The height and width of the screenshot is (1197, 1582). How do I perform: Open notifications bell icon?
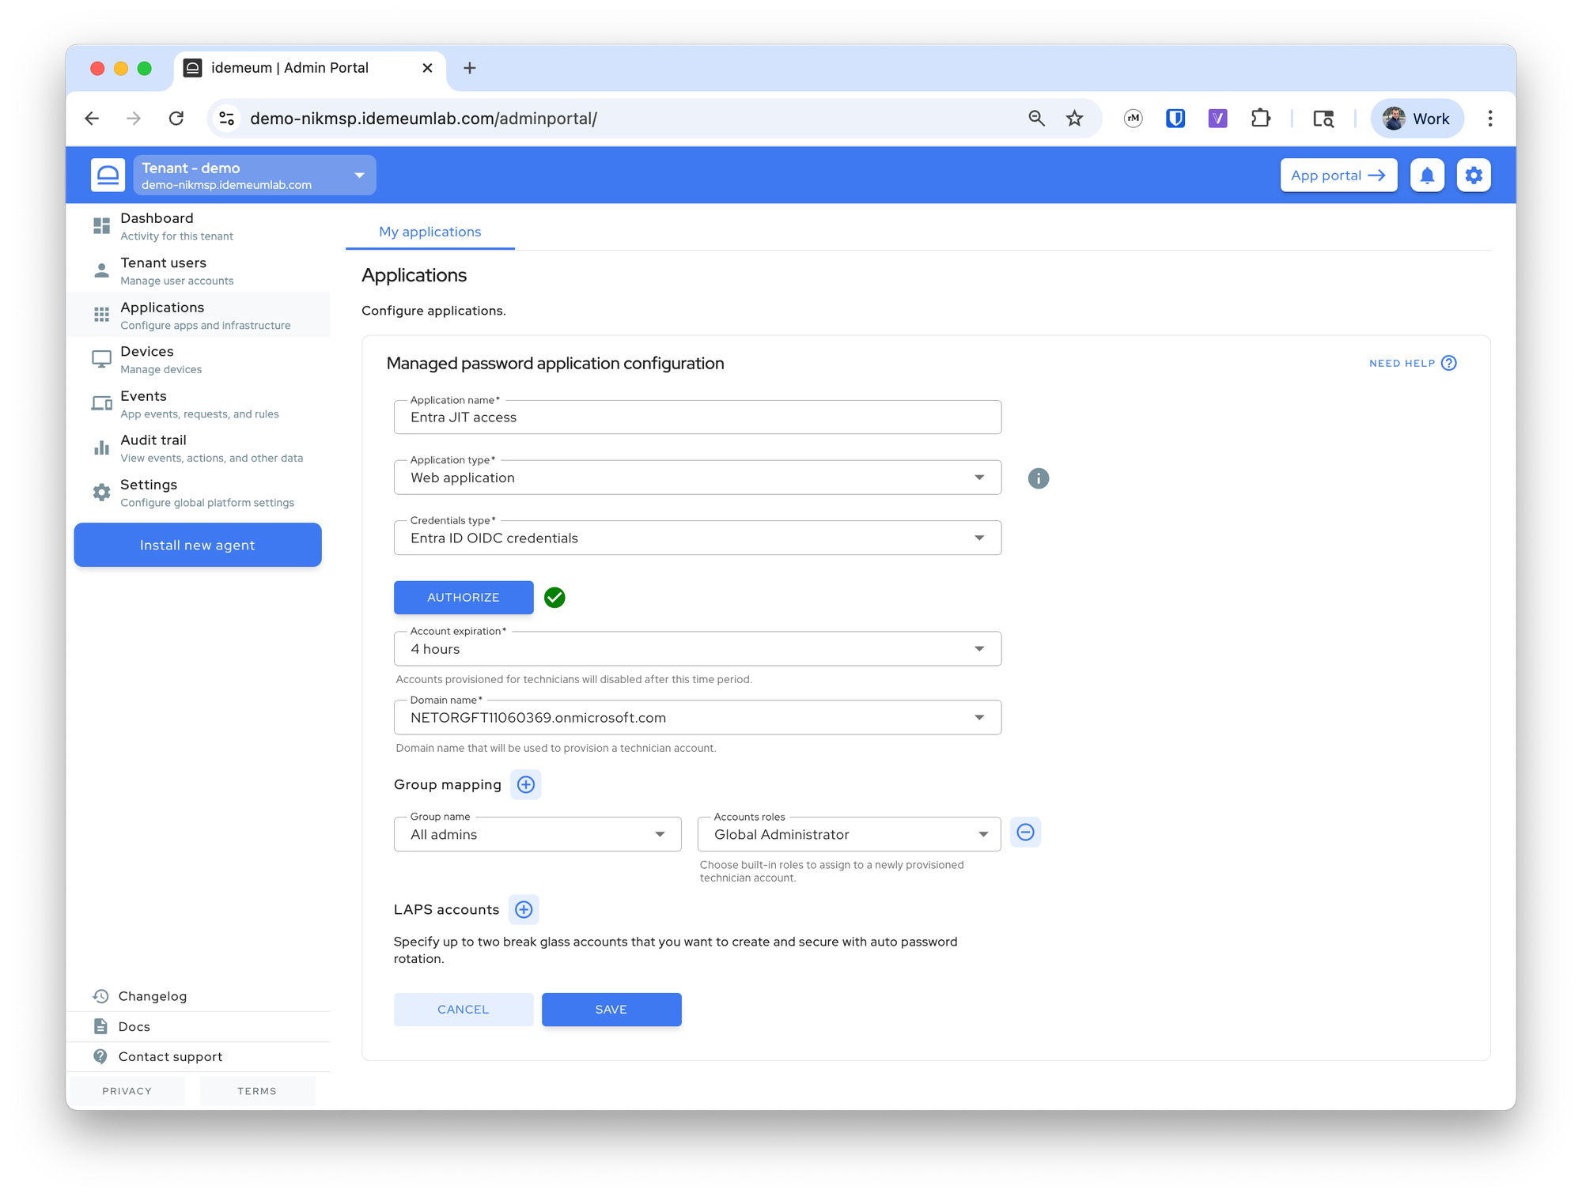(1427, 175)
